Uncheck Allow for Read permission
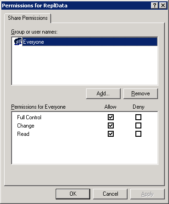The width and height of the screenshot is (169, 204). pos(111,134)
